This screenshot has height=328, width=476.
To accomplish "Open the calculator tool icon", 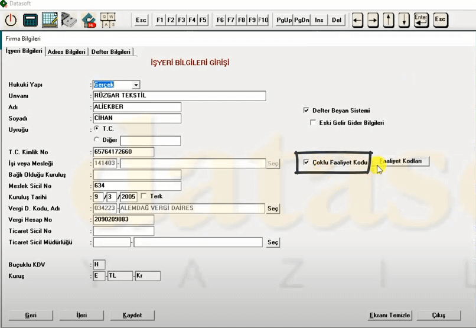I will tap(30, 20).
